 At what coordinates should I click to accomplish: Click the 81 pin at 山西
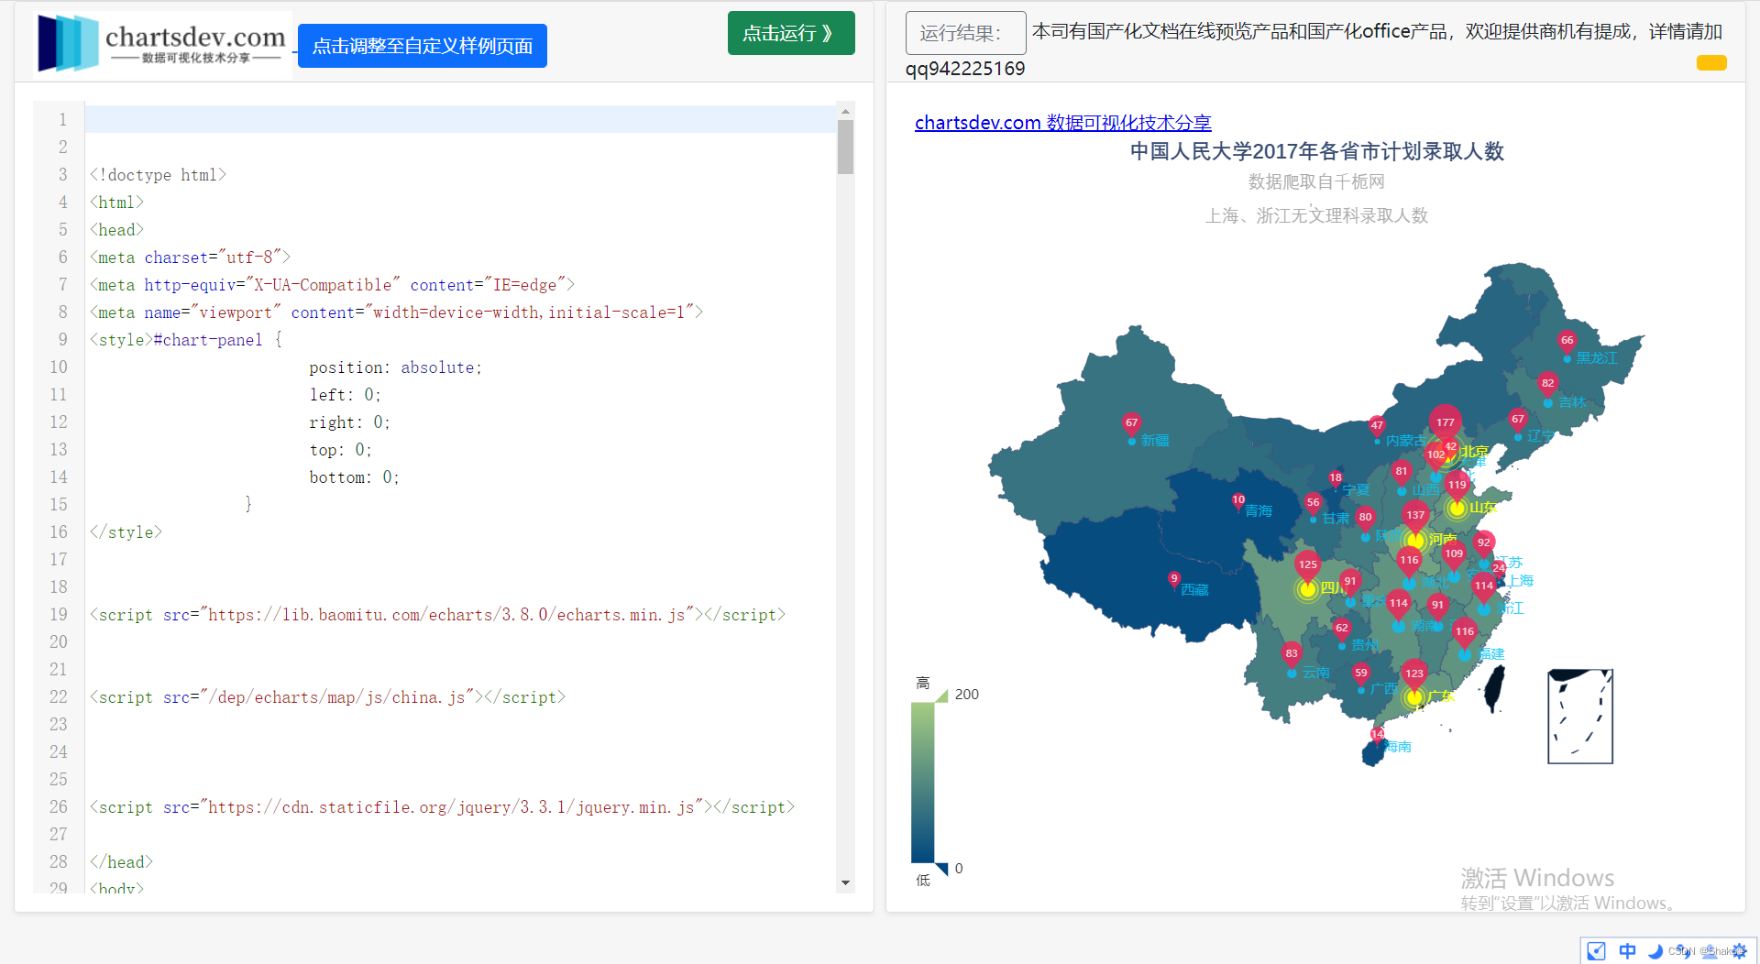click(1402, 473)
